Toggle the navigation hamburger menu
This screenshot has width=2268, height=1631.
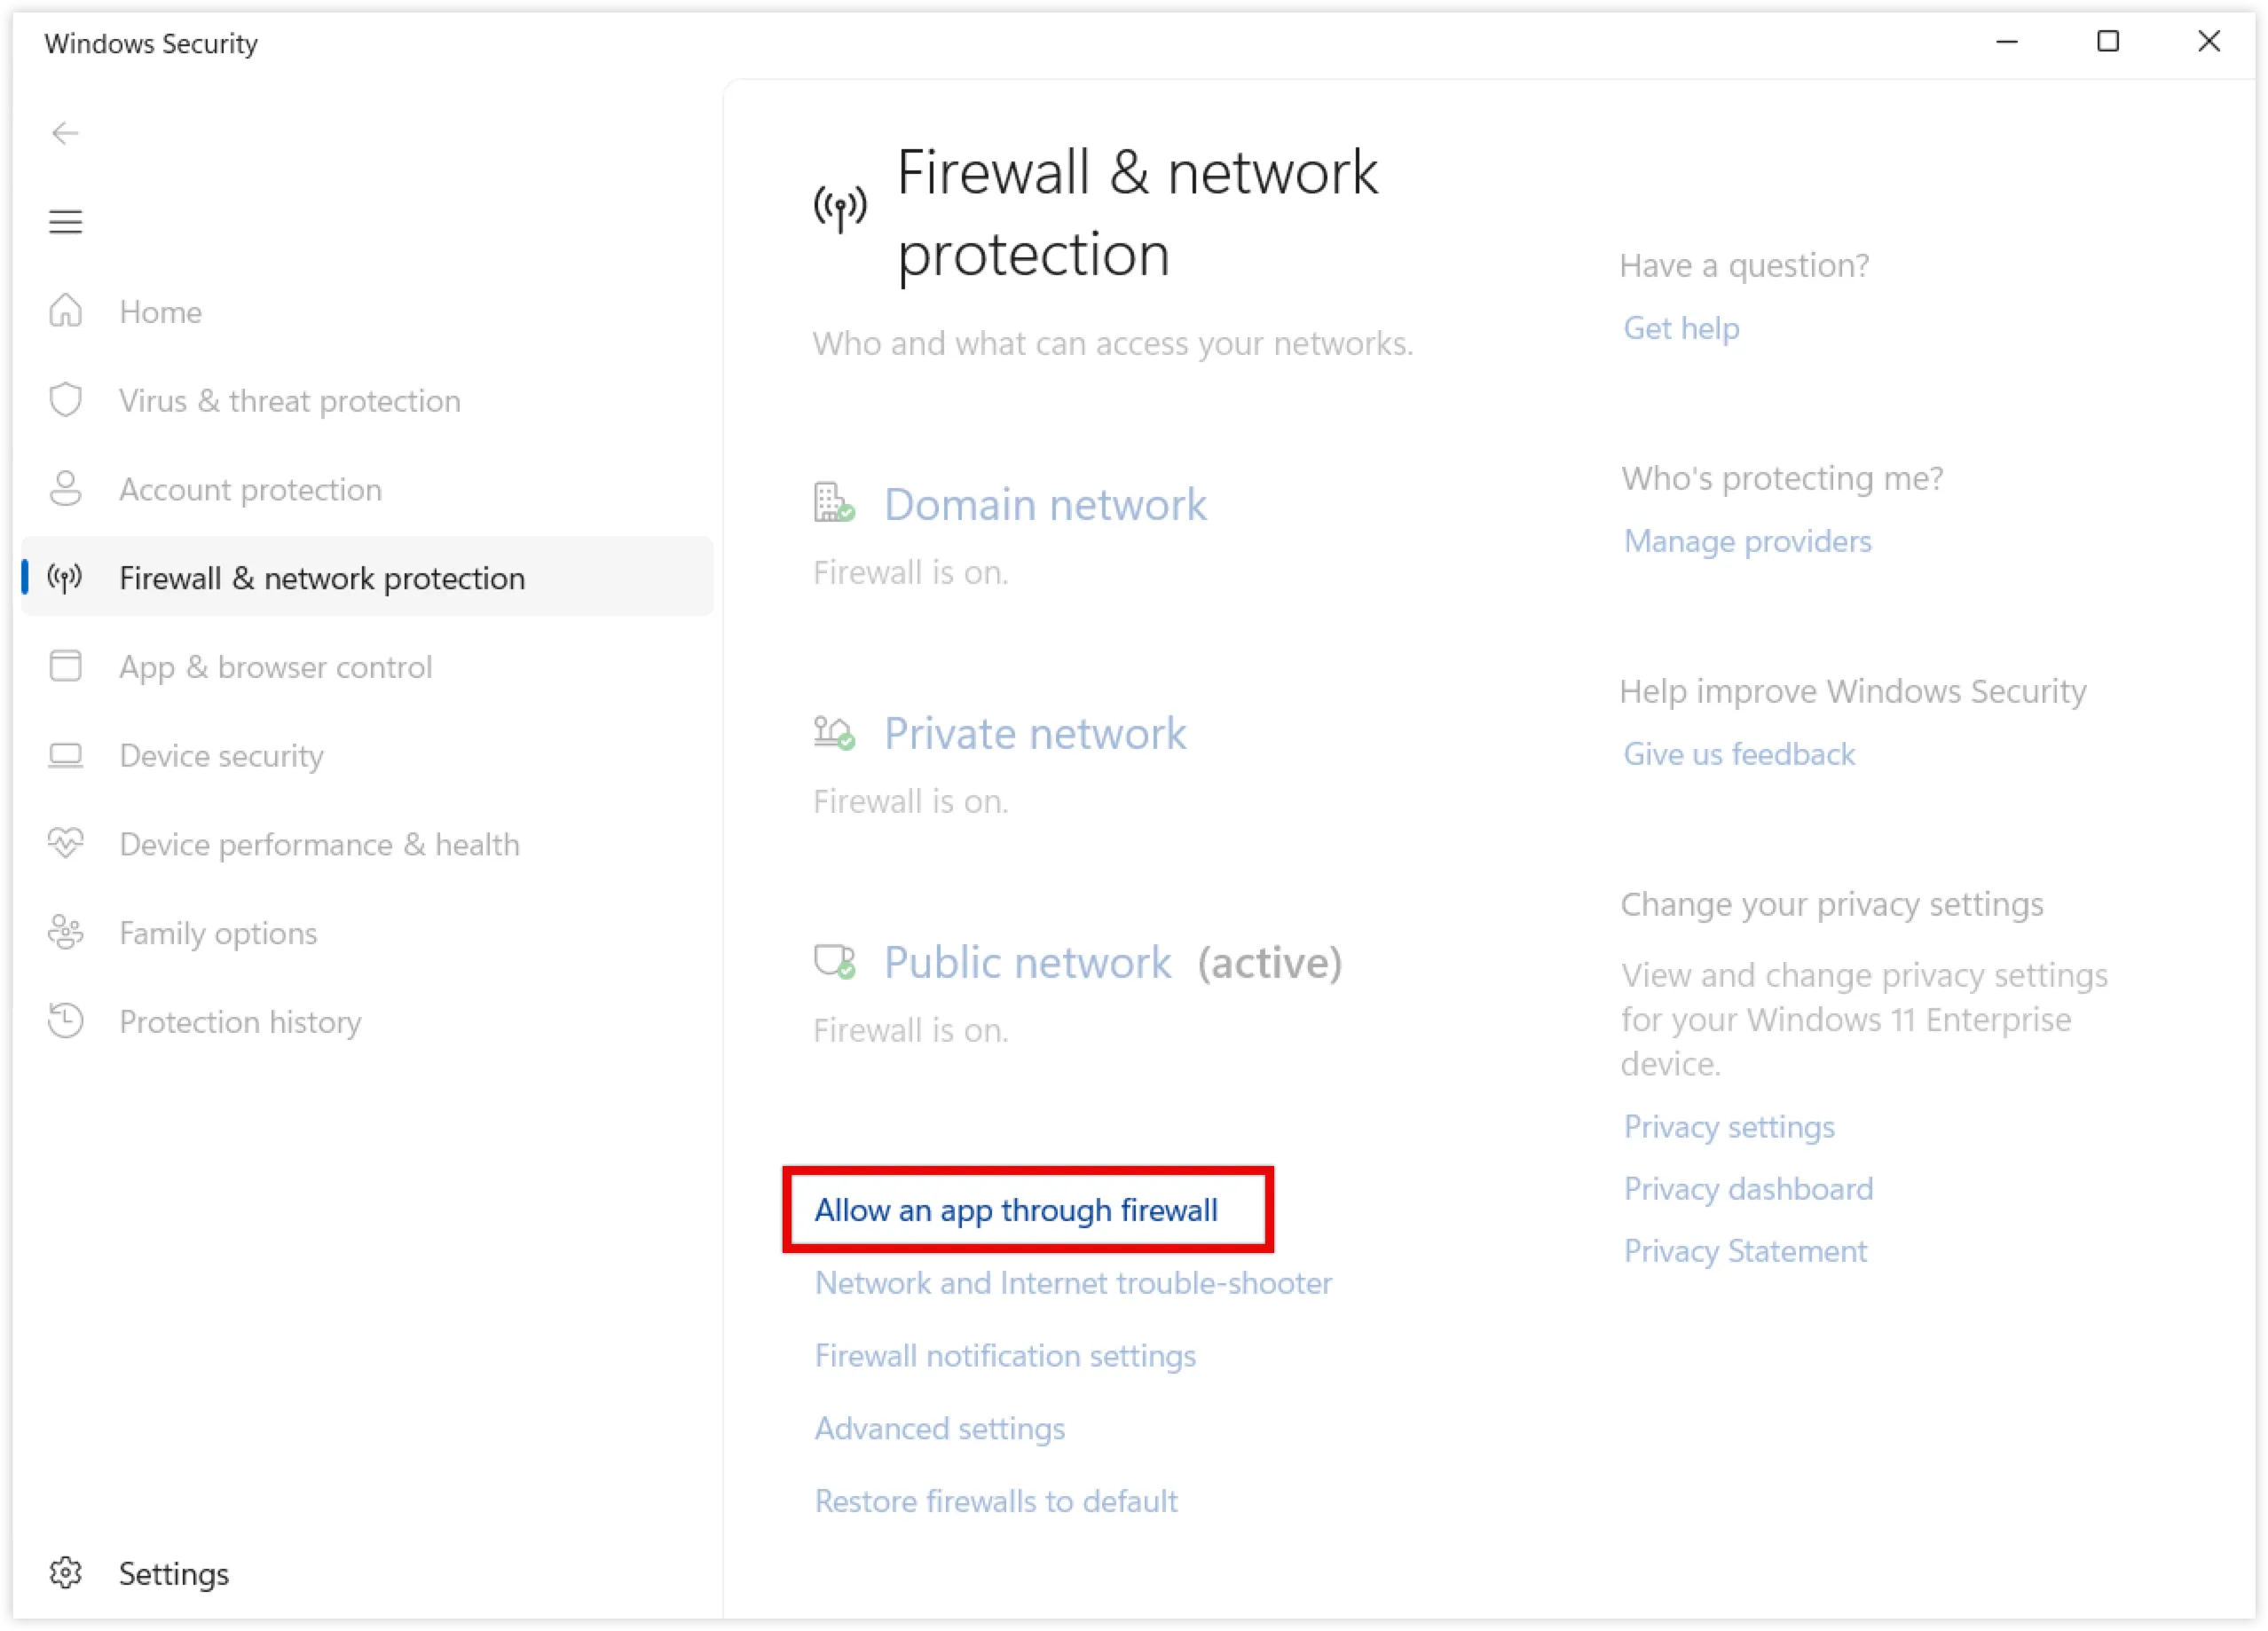pos(66,221)
